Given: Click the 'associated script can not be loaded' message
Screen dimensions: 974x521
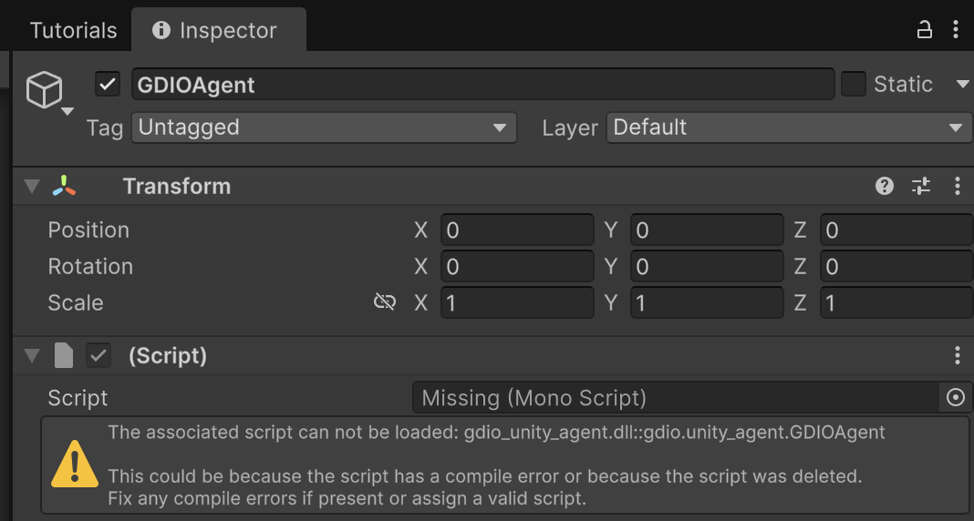Looking at the screenshot, I should point(496,433).
